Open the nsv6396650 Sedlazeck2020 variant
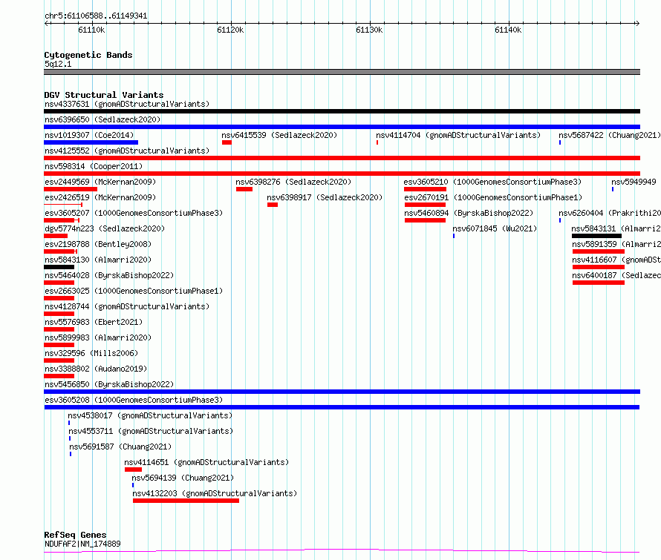Viewport: 661px width, 560px height. tap(102, 119)
